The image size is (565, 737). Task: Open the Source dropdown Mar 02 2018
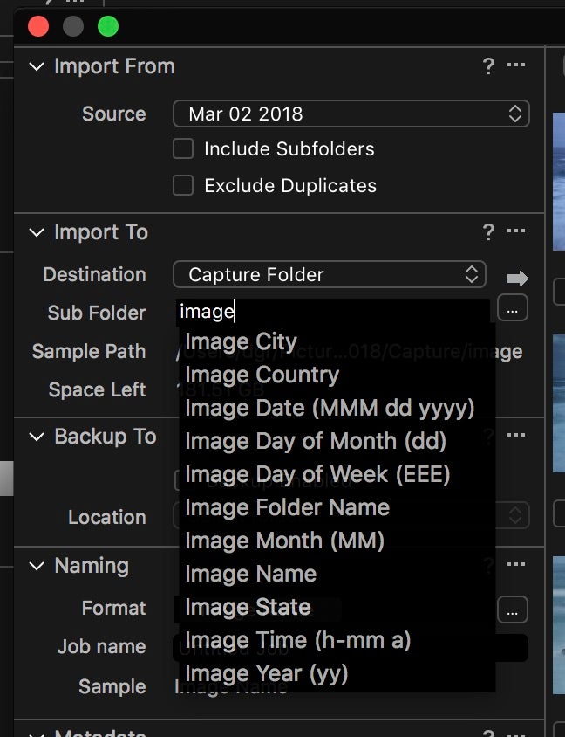tap(351, 114)
